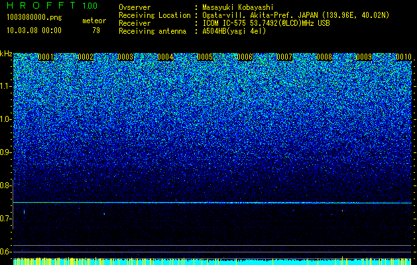Click the 0.7 kHz axis label
The image size is (417, 265).
(6, 219)
